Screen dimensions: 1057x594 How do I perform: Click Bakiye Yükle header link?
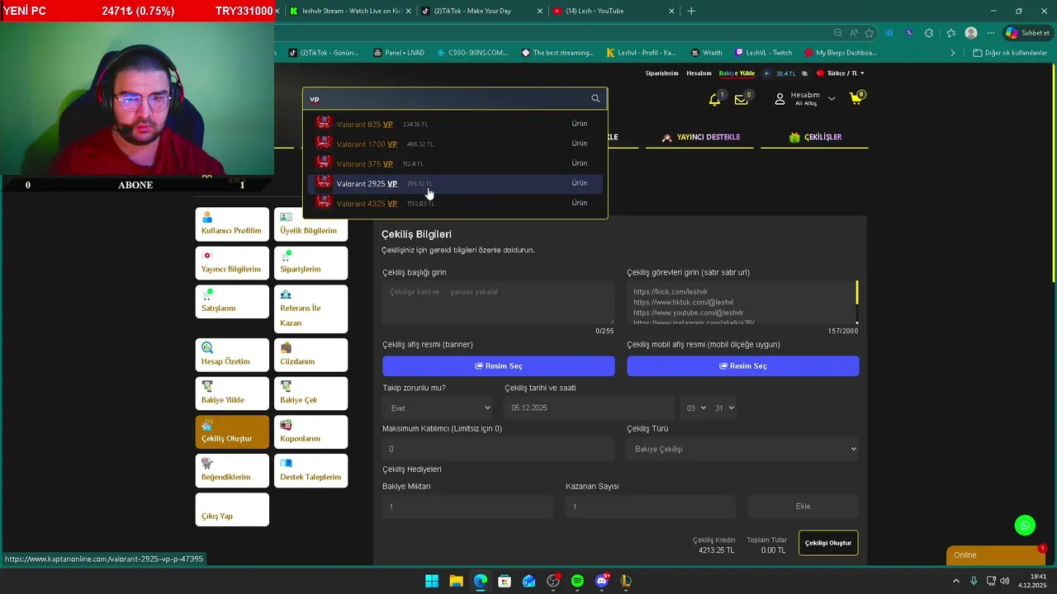click(737, 73)
